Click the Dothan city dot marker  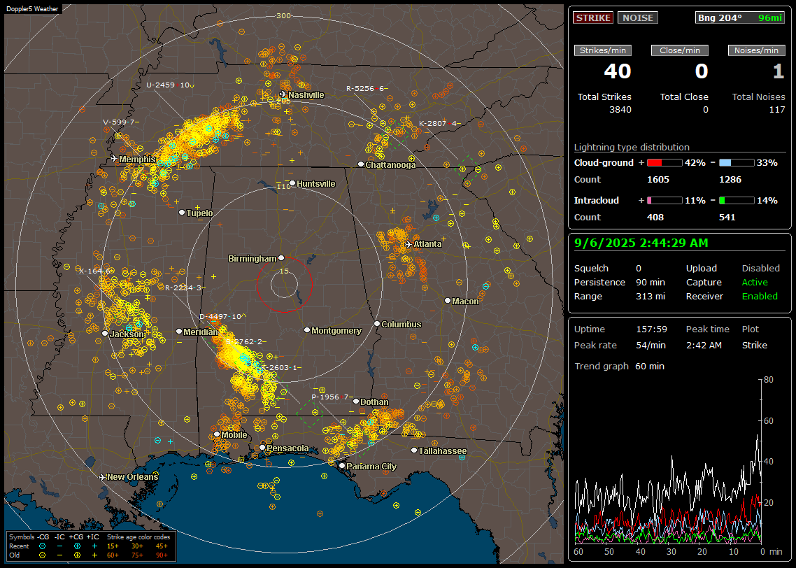point(356,402)
